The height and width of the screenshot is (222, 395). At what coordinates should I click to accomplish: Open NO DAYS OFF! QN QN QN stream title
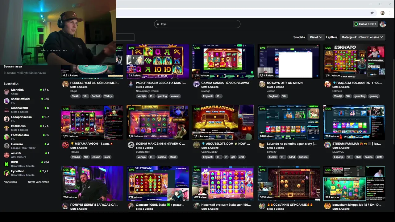click(x=285, y=83)
